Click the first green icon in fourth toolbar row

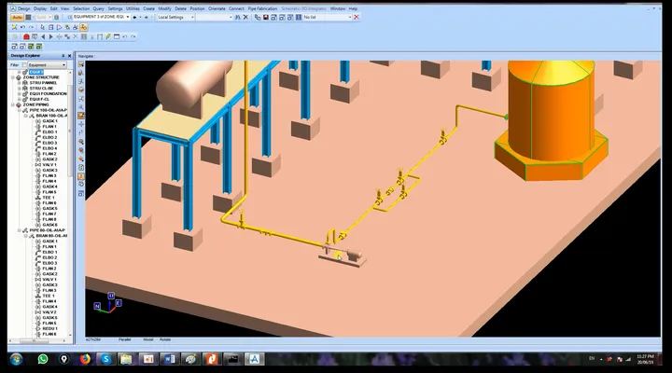coord(31,47)
